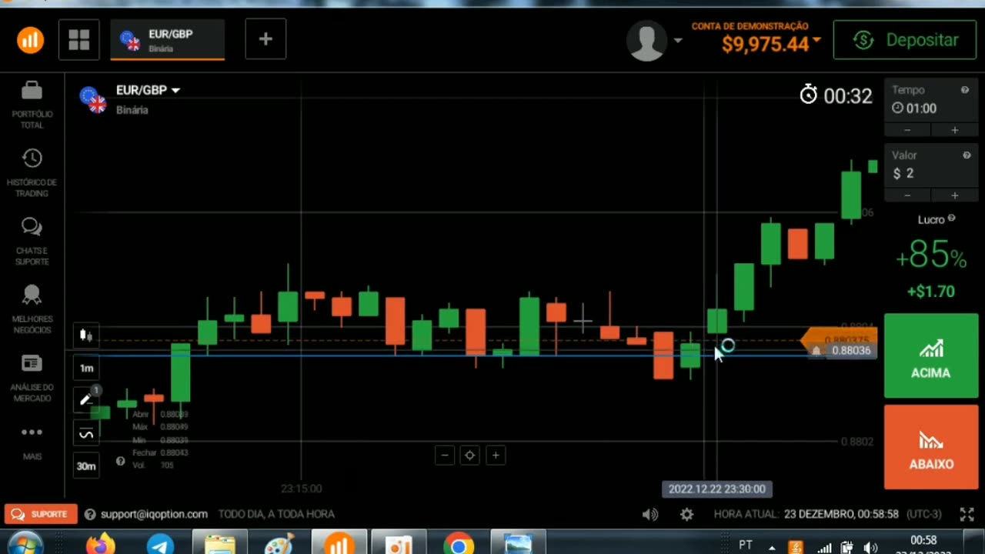
Task: Place an ABAIXO (lower) trade
Action: (930, 447)
